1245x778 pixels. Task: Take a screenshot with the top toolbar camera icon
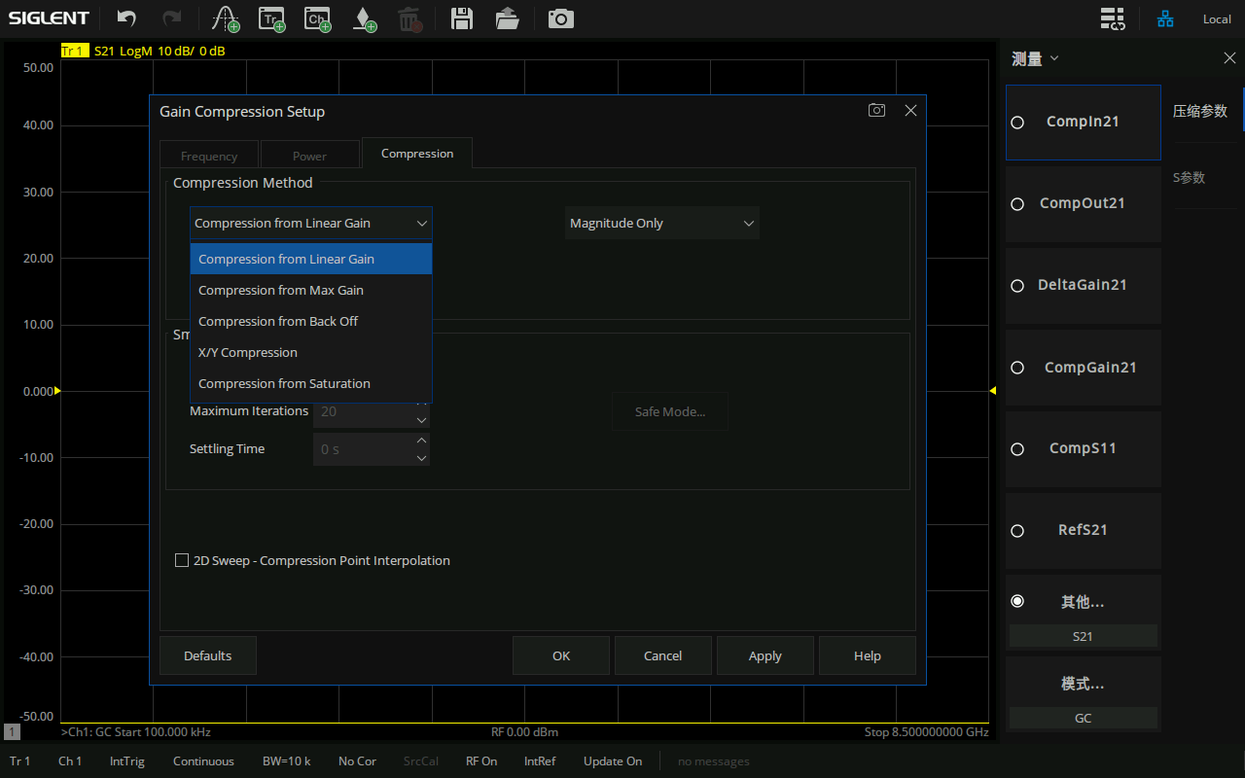pyautogui.click(x=560, y=18)
